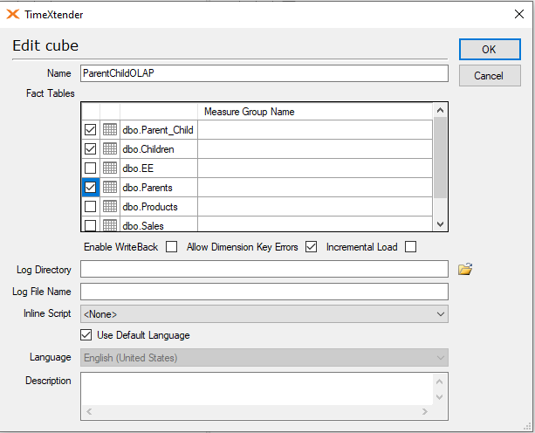Check the dbo.EE fact table
The height and width of the screenshot is (433, 535).
pos(91,168)
